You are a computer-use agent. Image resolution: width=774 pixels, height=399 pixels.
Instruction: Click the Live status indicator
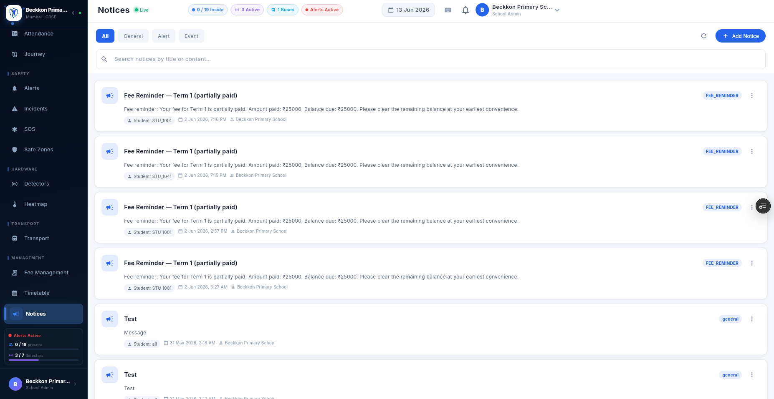coord(141,10)
